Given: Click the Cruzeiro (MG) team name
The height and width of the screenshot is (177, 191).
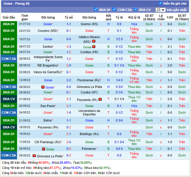Looking at the screenshot, I should [47, 31].
